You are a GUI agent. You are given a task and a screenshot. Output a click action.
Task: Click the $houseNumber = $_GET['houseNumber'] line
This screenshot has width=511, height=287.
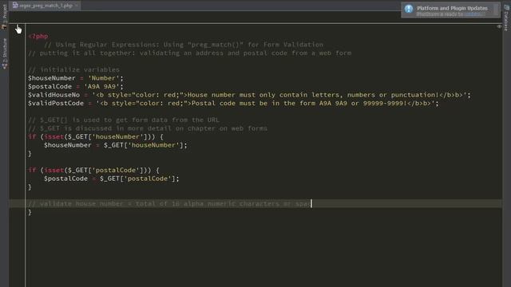[x=116, y=145]
